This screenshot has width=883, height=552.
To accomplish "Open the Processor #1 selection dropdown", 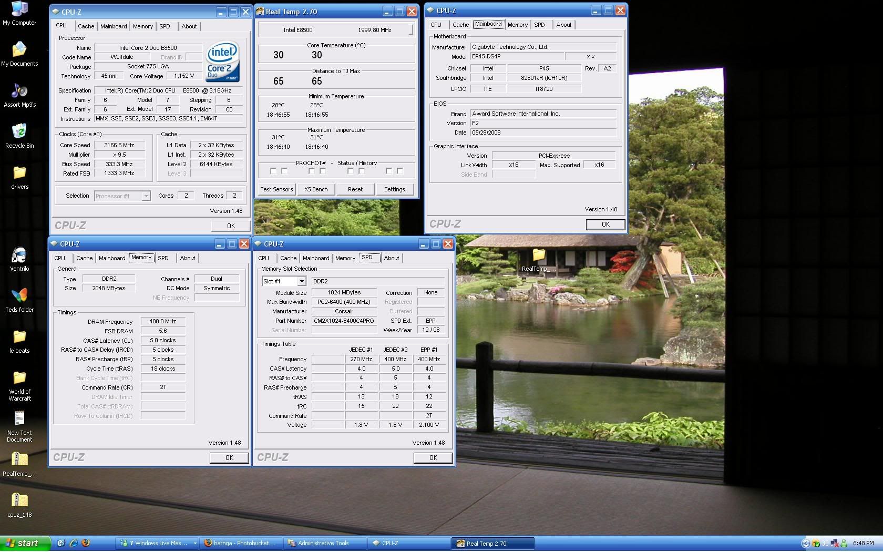I will (x=146, y=196).
